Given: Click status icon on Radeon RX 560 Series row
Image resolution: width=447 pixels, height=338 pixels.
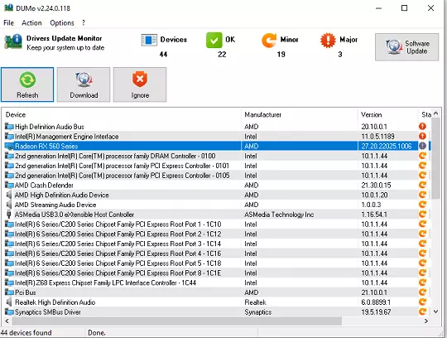Looking at the screenshot, I should coord(422,146).
